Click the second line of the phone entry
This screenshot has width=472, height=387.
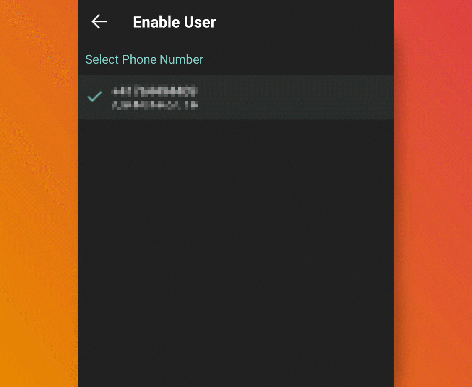point(154,104)
